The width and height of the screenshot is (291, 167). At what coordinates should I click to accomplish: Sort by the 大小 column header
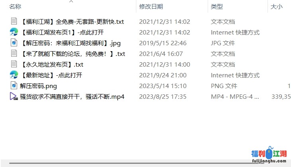point(277,7)
